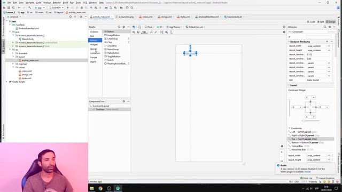Open the Event Log
342x192 pixels.
pos(306,178)
